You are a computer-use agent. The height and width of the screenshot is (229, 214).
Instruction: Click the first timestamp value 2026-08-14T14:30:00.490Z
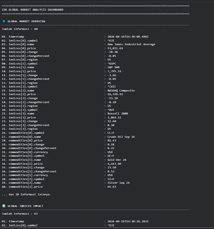pos(128,37)
